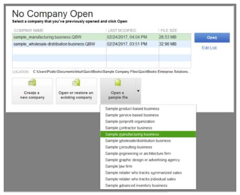This screenshot has height=195, width=240.
Task: Choose Sample manufacturing business entry
Action: tap(148, 134)
